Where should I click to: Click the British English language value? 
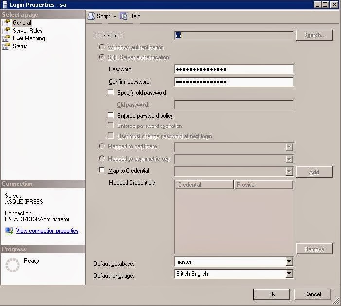pyautogui.click(x=192, y=274)
